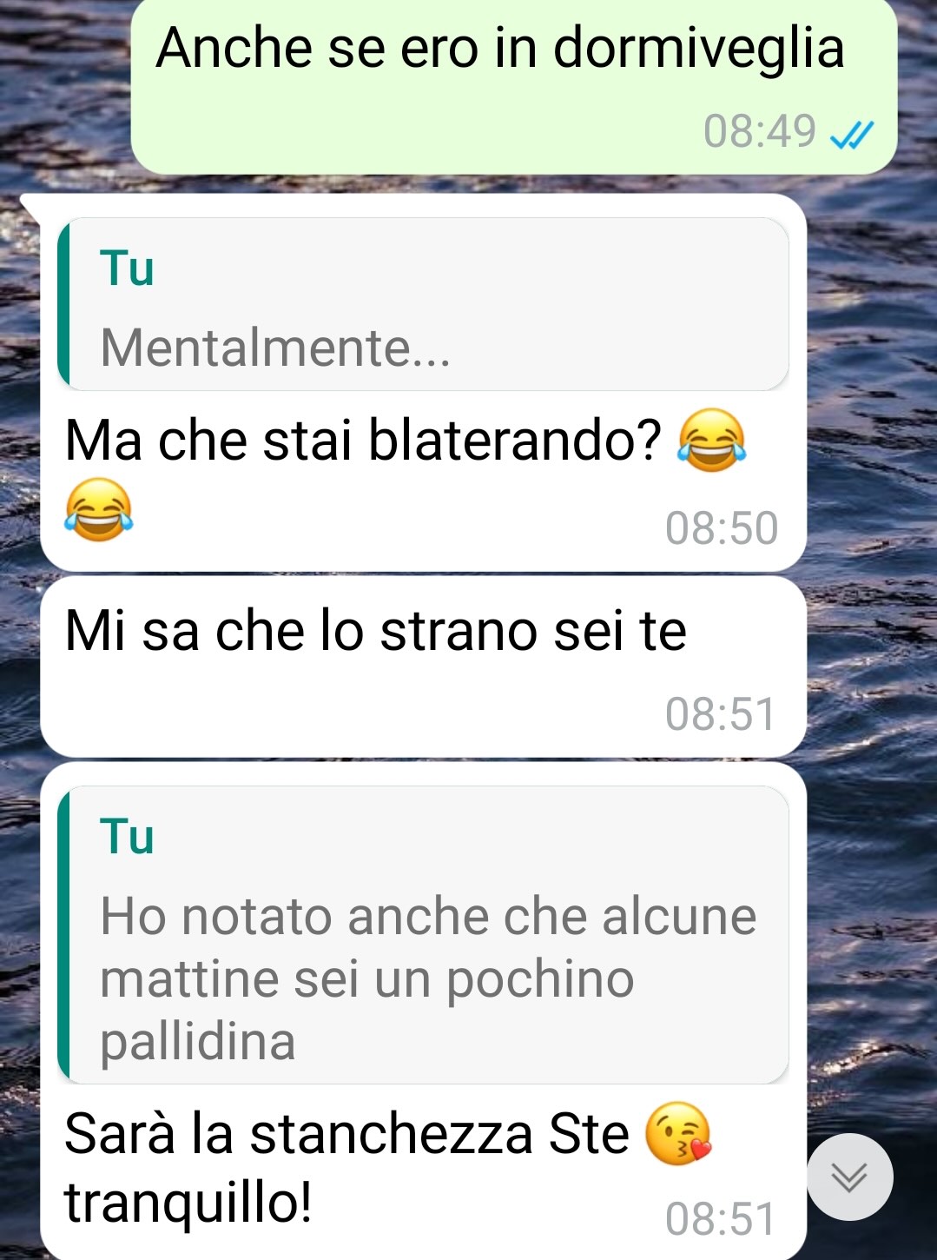Viewport: 937px width, 1260px height.
Task: Tap the word "tranquillo!" in last message
Action: click(188, 1204)
